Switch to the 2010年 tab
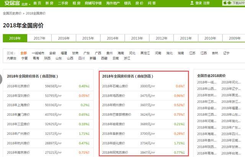245x157 pixels. pyautogui.click(x=210, y=38)
